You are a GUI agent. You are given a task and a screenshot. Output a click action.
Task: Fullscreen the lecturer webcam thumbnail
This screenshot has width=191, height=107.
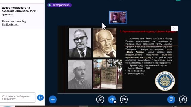pyautogui.click(x=124, y=13)
